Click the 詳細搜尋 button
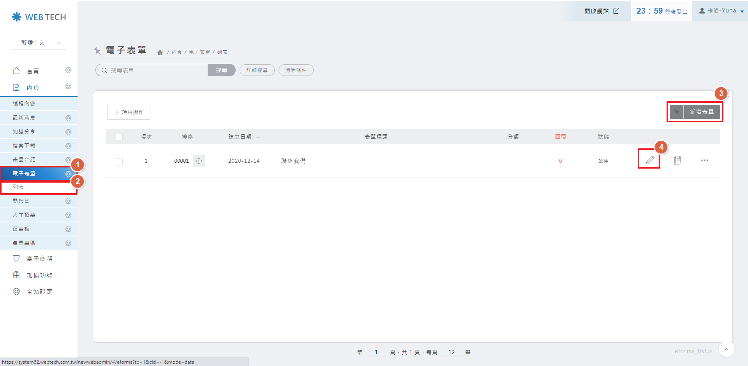Image resolution: width=748 pixels, height=366 pixels. (257, 70)
